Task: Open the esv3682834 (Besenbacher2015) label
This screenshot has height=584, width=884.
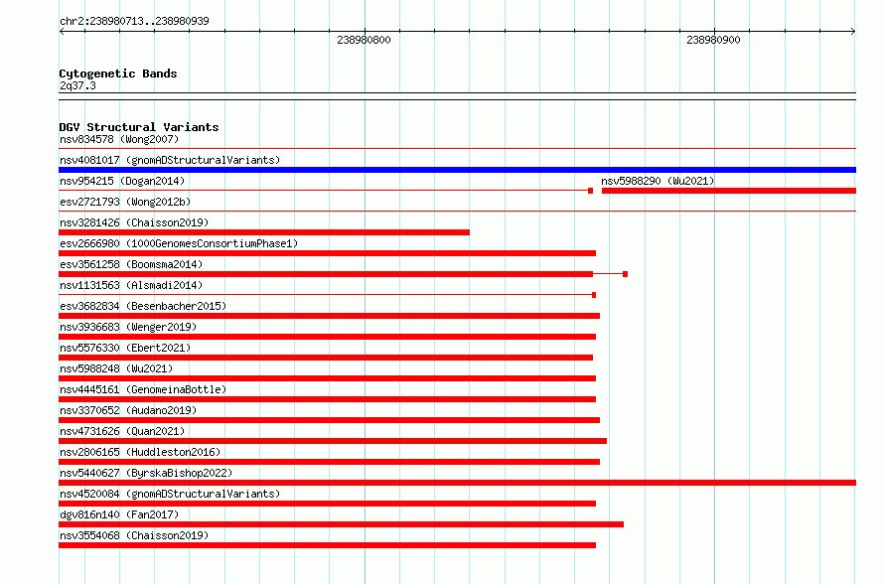Action: click(x=143, y=306)
